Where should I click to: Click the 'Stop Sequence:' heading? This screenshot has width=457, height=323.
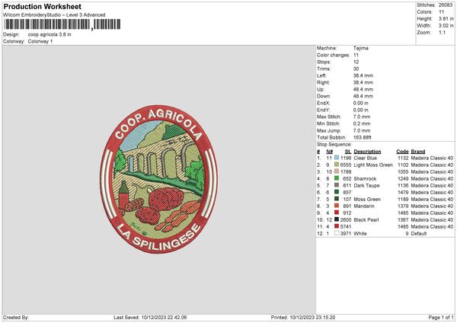[334, 144]
